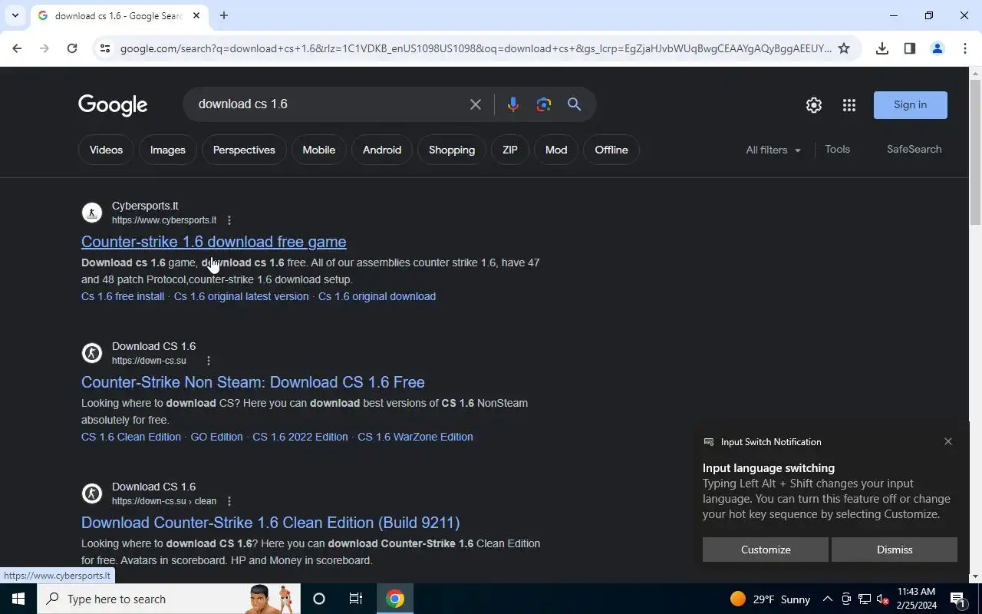Viewport: 982px width, 614px height.
Task: Open search Tools
Action: tap(838, 149)
